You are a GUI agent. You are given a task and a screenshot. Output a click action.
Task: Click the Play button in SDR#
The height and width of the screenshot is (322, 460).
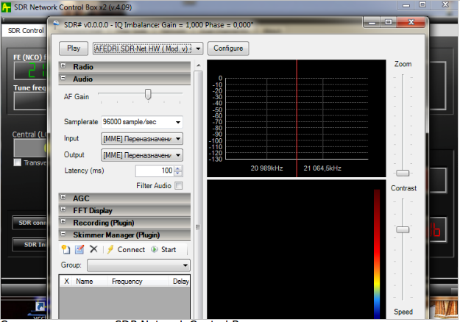(x=74, y=49)
